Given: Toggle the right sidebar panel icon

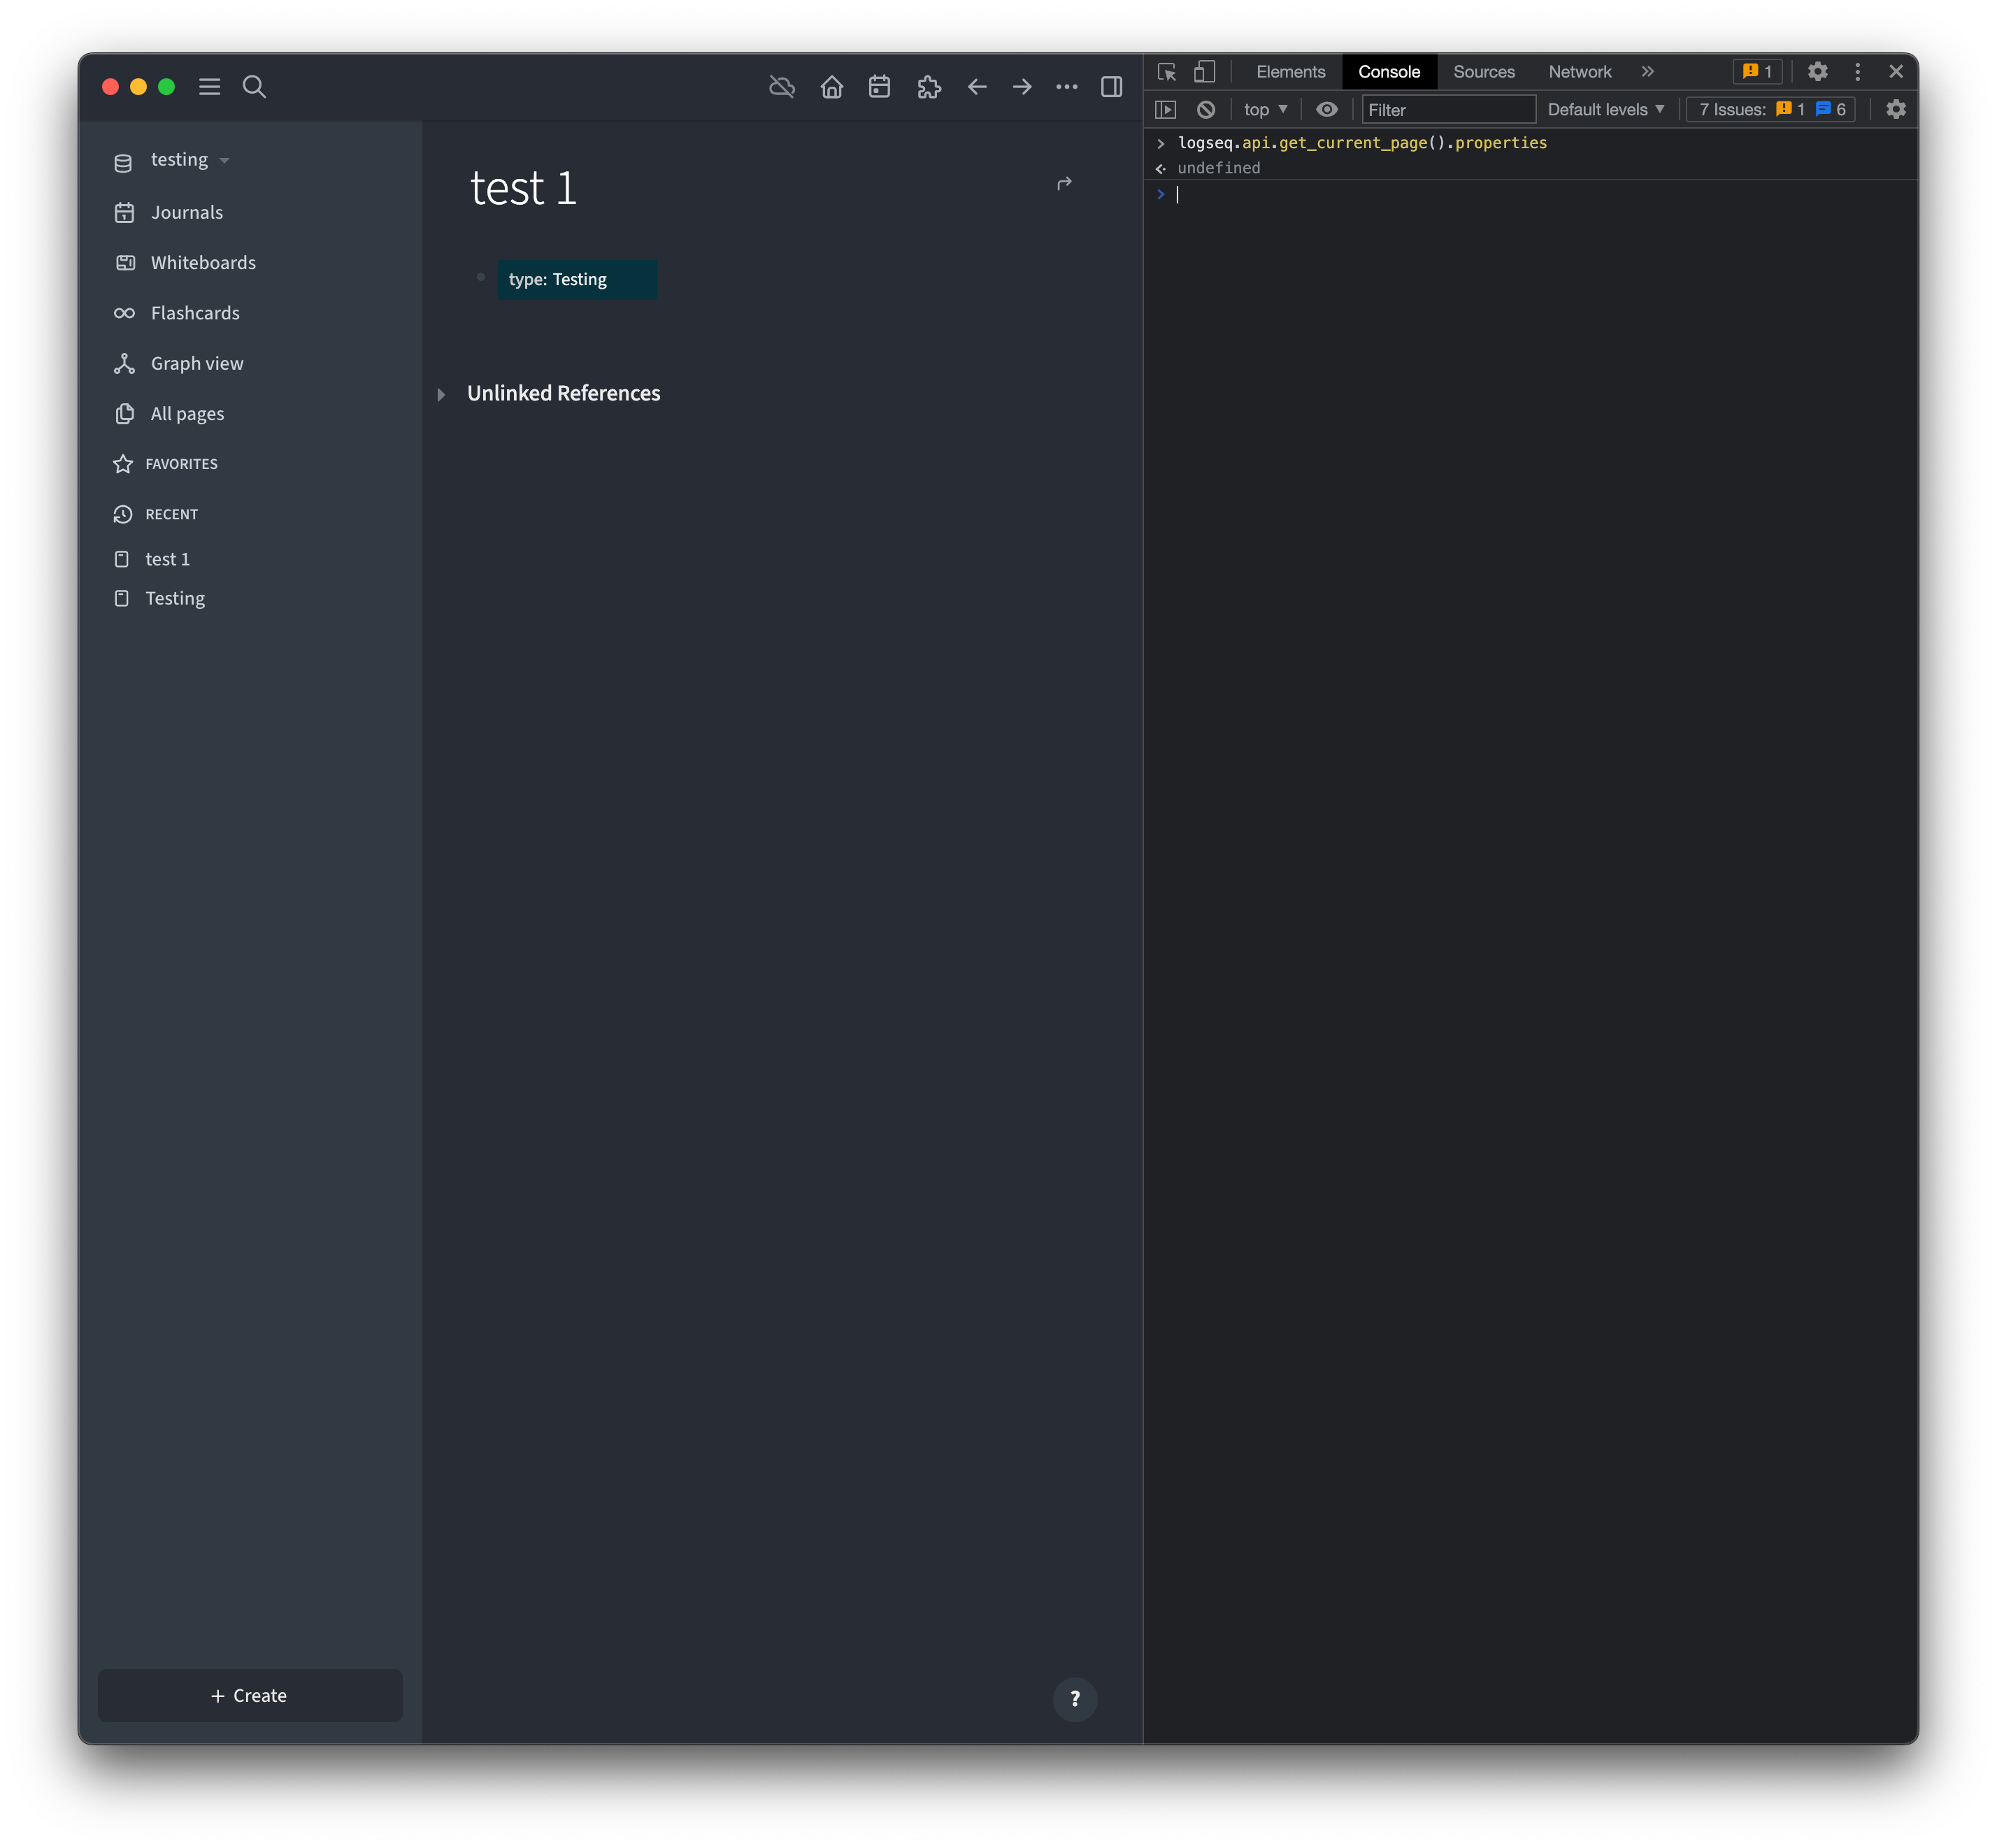Looking at the screenshot, I should click(1112, 87).
